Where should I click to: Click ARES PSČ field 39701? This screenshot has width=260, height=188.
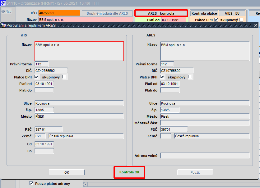174,129
